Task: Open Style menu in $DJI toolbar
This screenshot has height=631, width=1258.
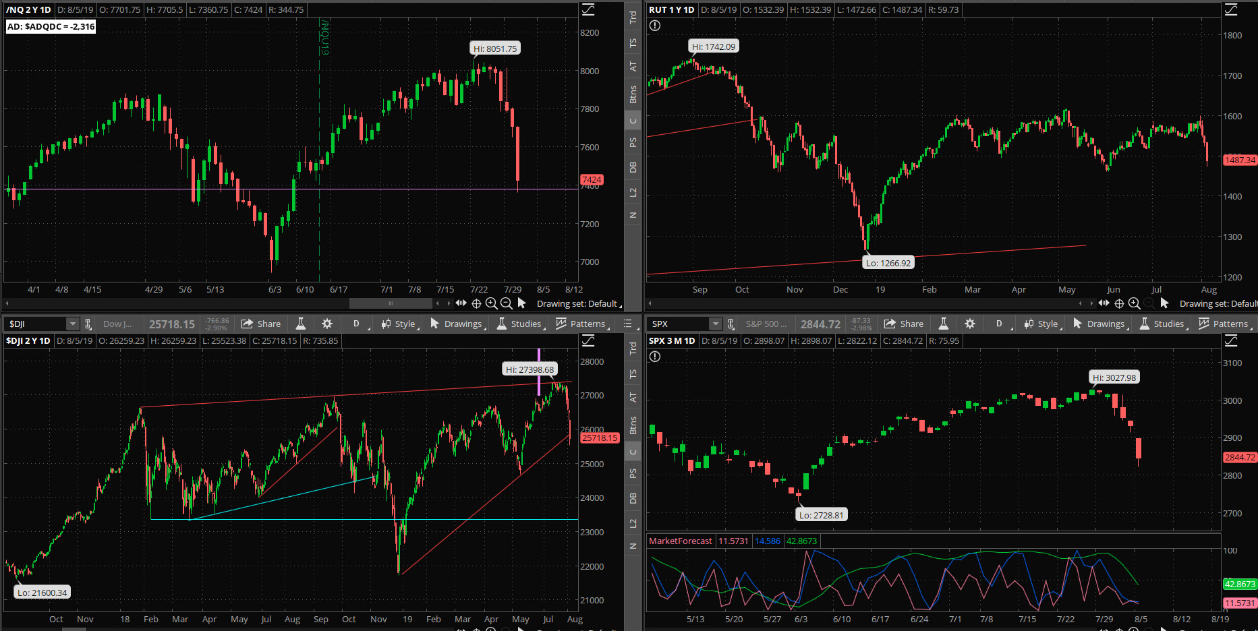Action: pyautogui.click(x=400, y=324)
